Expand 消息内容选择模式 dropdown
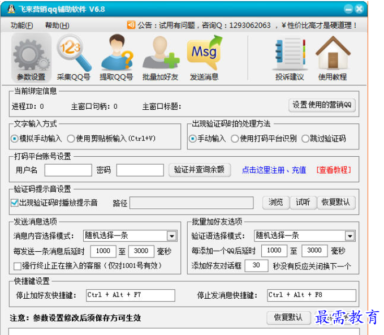 172,236
